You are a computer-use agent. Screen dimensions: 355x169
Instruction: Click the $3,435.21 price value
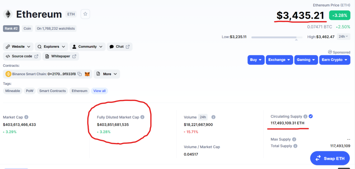click(x=300, y=15)
